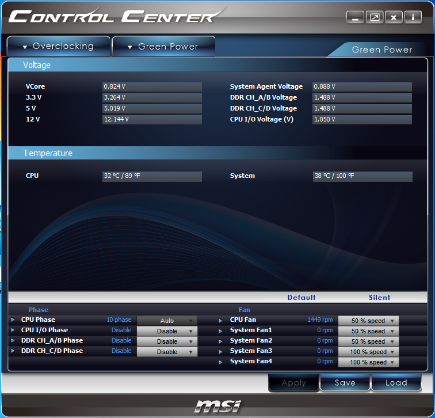The height and width of the screenshot is (418, 435).
Task: Click the DDR CH_A/B Voltage value field
Action: click(362, 98)
